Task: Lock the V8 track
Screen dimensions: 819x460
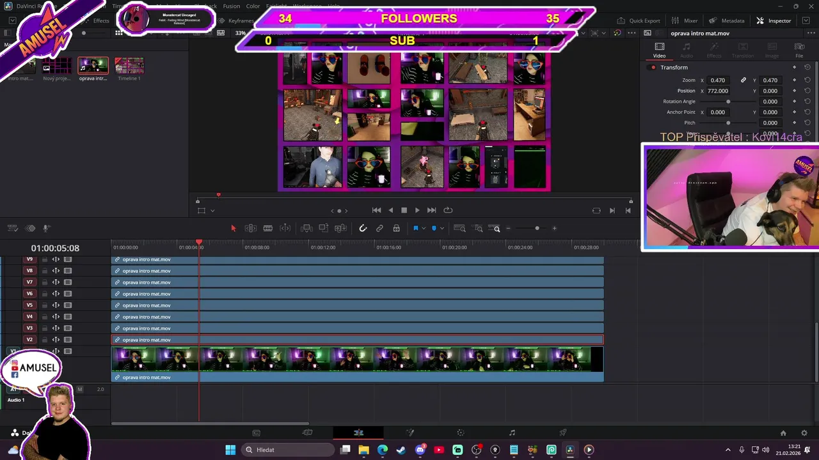Action: pyautogui.click(x=45, y=271)
